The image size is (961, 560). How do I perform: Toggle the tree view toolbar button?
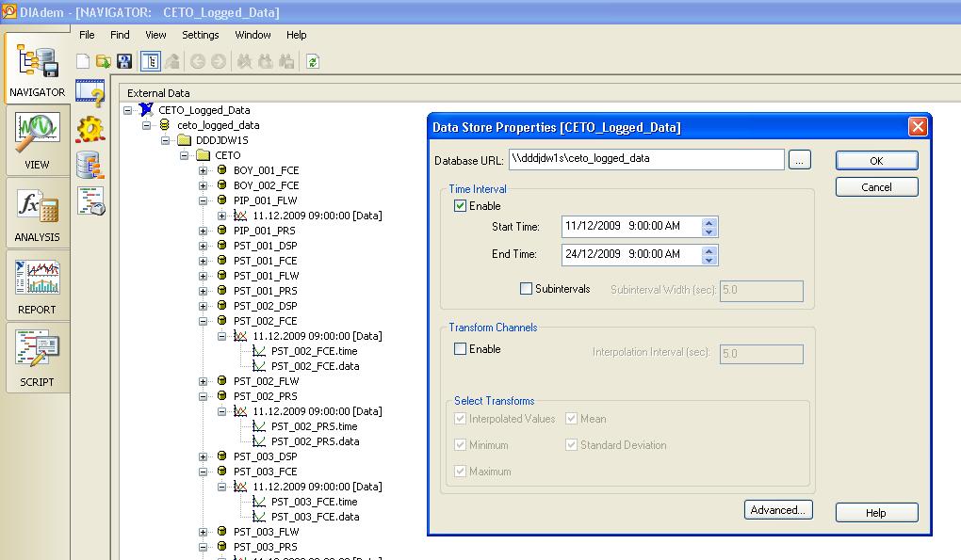151,61
